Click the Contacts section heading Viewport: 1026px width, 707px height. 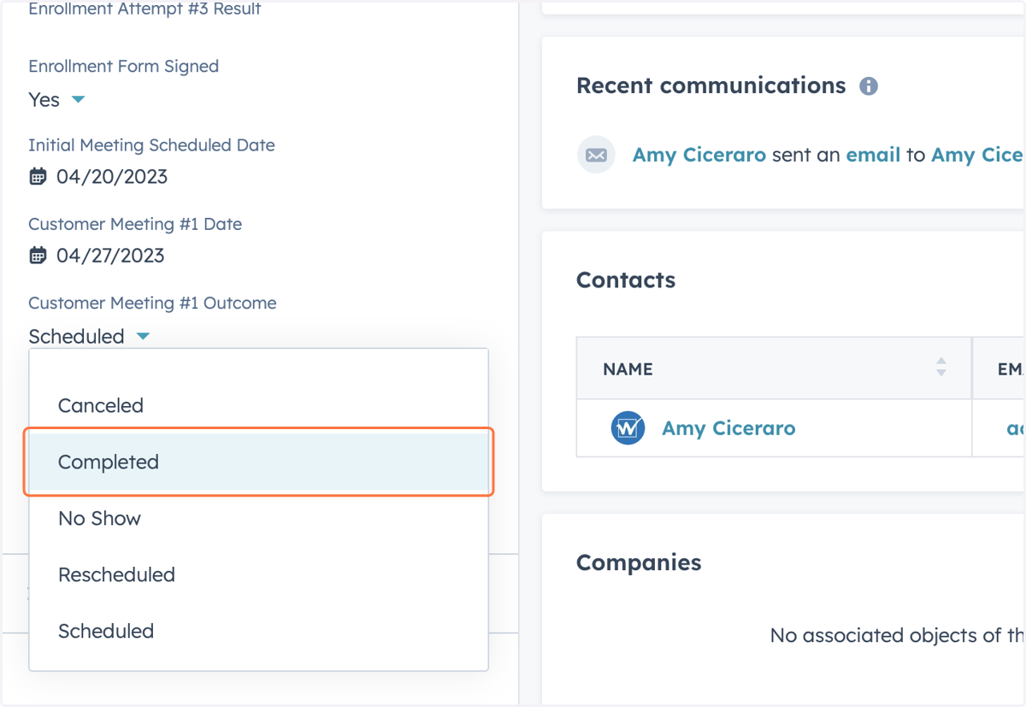click(626, 280)
